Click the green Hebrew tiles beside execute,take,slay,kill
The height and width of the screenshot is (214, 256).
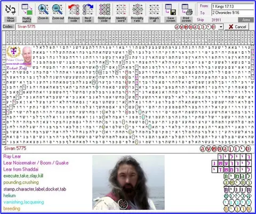(x=237, y=176)
